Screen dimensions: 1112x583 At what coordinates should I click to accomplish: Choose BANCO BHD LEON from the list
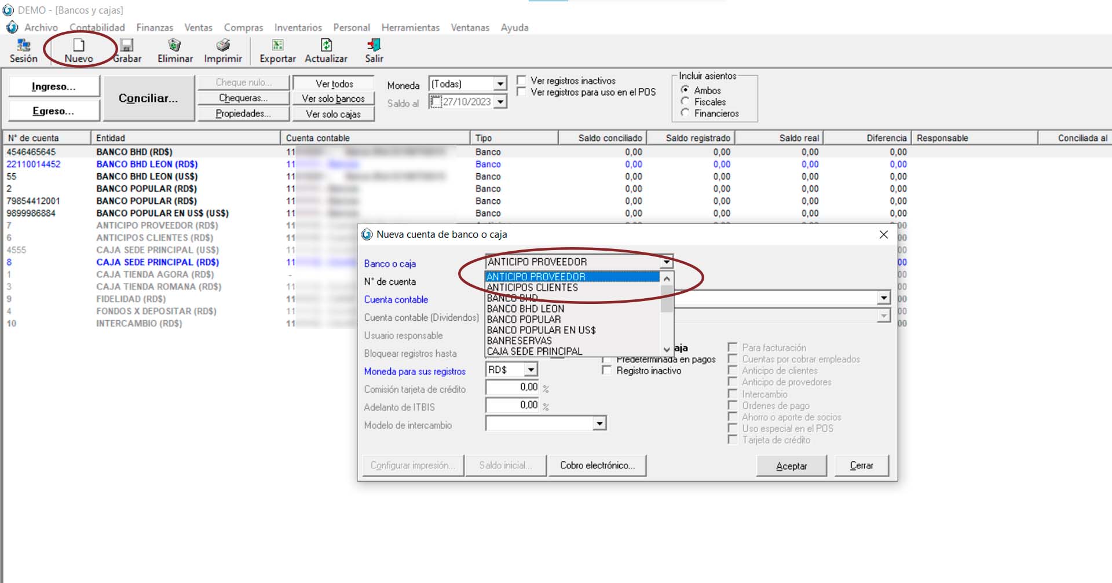pyautogui.click(x=572, y=309)
